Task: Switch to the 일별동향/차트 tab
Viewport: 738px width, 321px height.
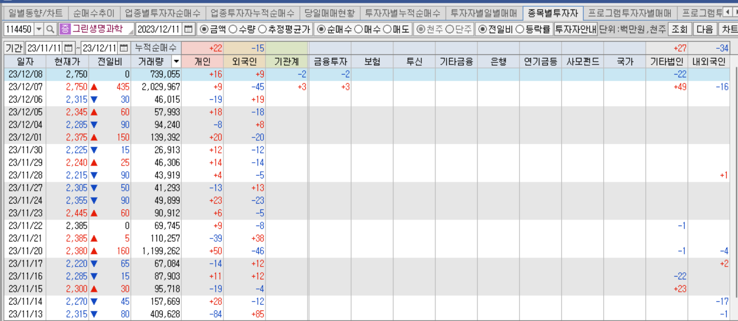Action: click(35, 12)
